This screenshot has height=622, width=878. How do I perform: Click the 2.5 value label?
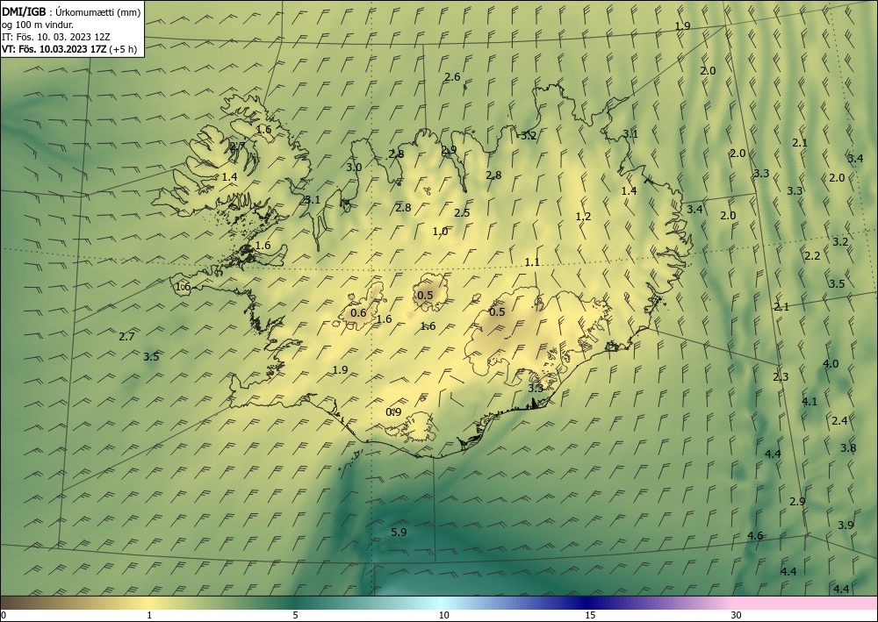point(462,212)
